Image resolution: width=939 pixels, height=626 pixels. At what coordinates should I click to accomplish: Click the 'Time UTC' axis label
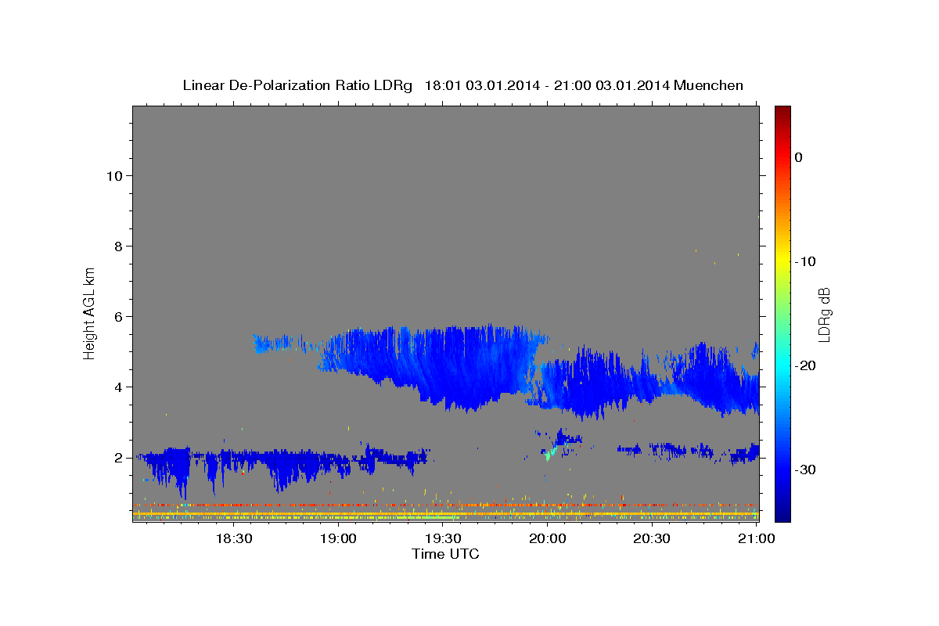click(445, 554)
